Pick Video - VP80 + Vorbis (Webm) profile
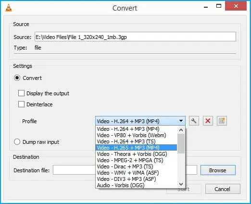 pyautogui.click(x=131, y=135)
